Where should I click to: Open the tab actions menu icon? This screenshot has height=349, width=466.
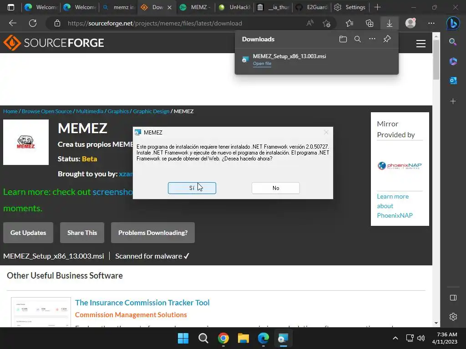11,7
